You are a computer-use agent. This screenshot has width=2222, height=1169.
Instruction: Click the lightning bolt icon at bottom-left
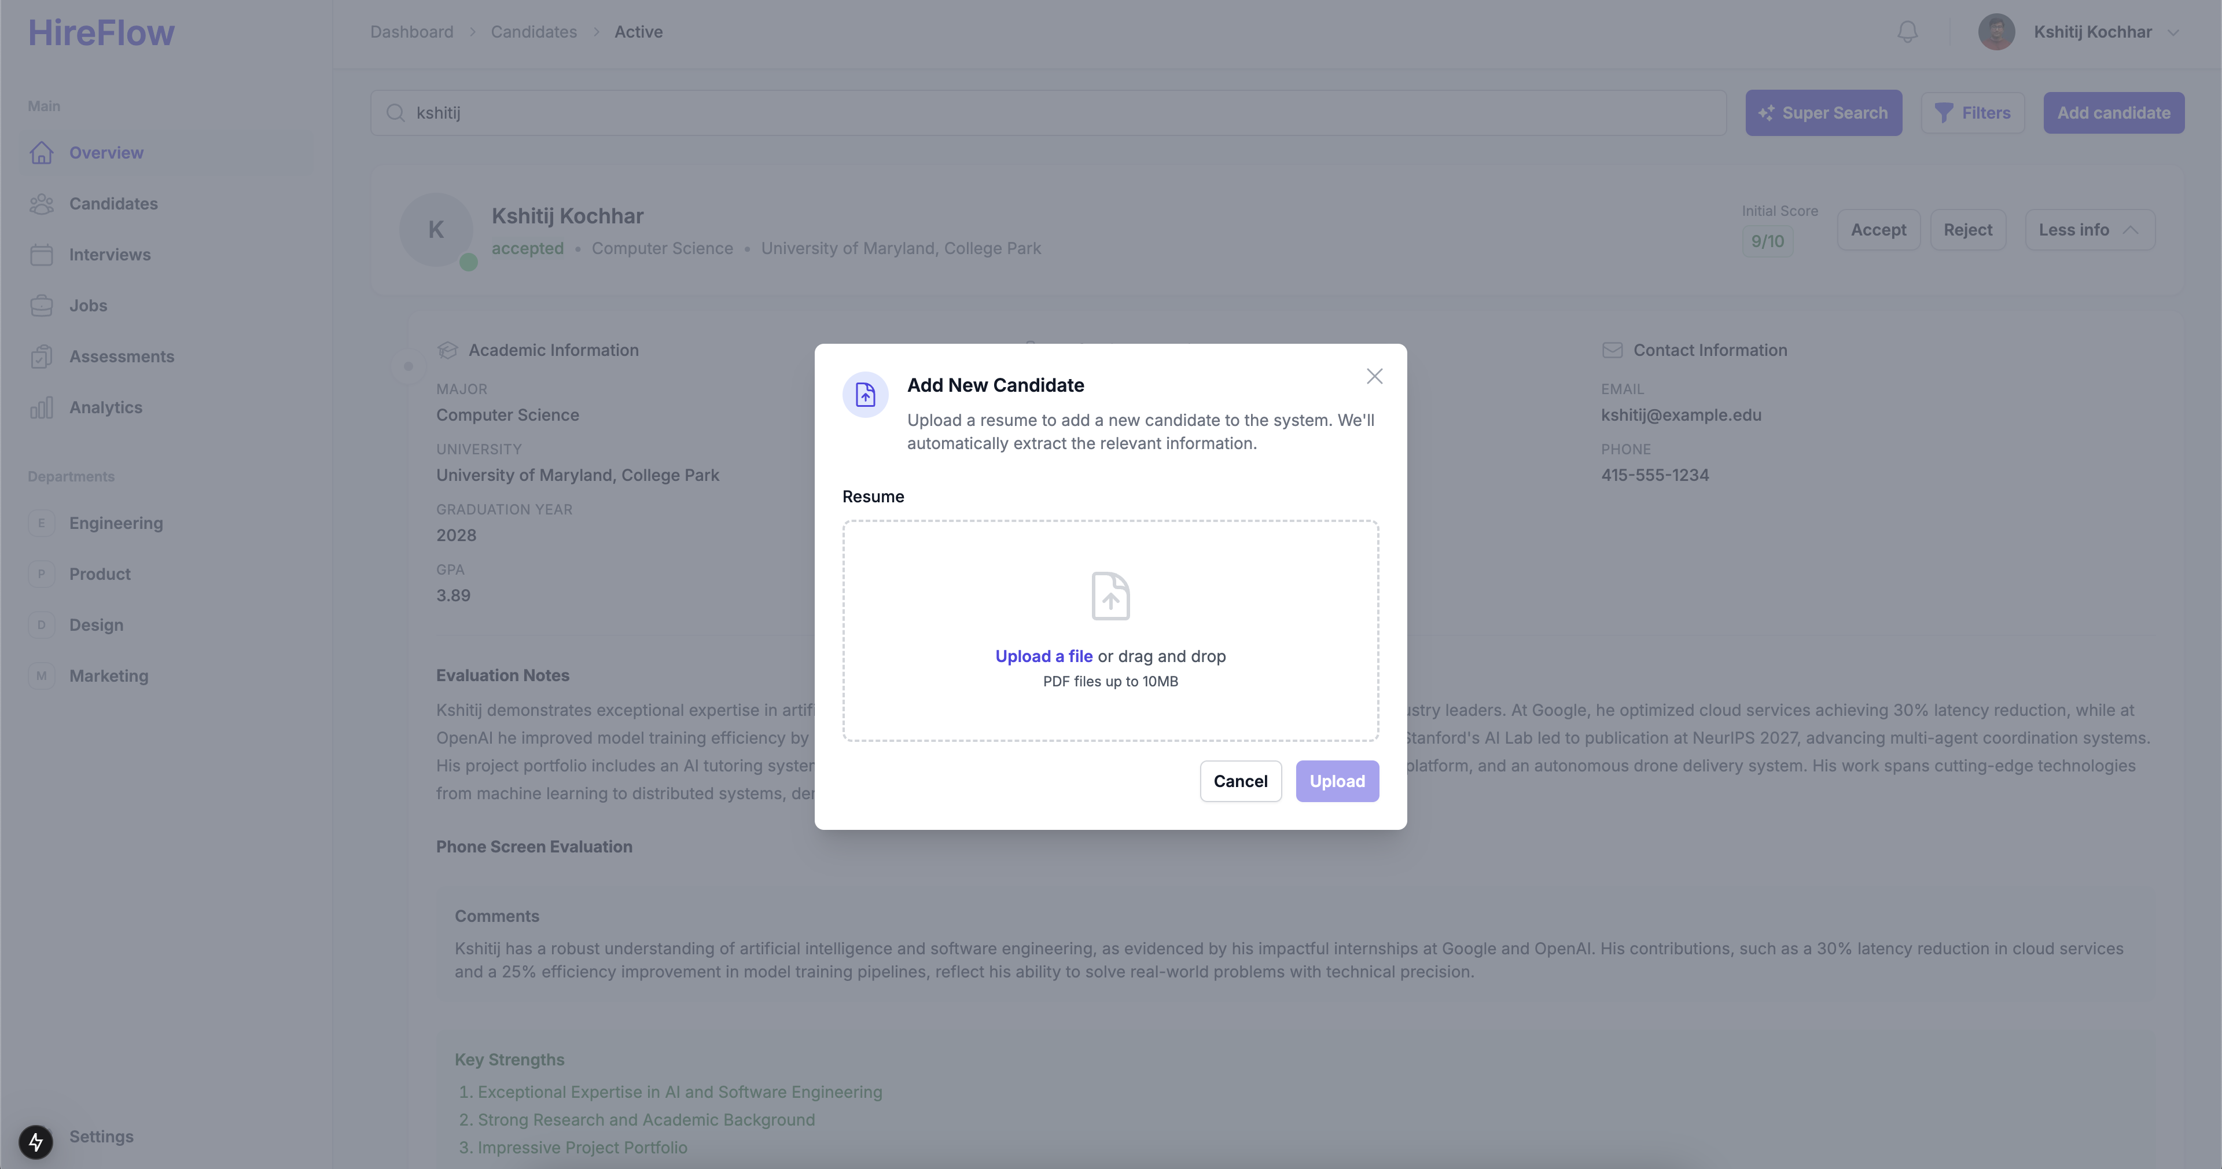click(35, 1141)
